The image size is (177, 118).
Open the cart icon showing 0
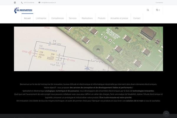pos(158,10)
